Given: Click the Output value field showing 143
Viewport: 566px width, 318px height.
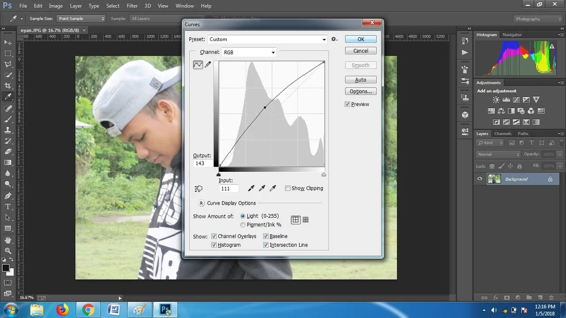Looking at the screenshot, I should coord(203,163).
